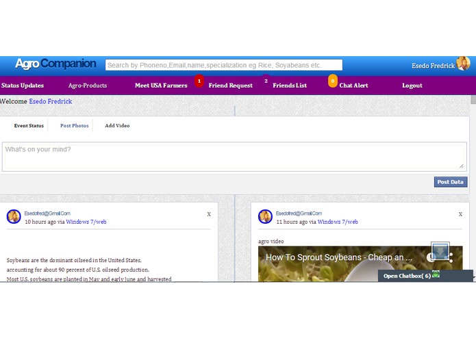Click Windows 7/web link on 11 hours post
The height and width of the screenshot is (338, 476).
[x=338, y=222]
